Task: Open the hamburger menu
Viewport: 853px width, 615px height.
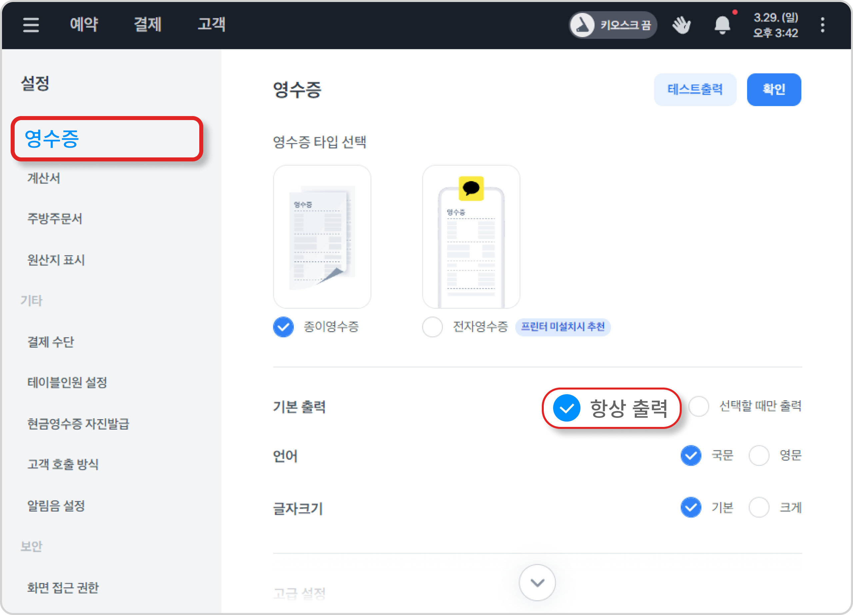Action: tap(31, 25)
